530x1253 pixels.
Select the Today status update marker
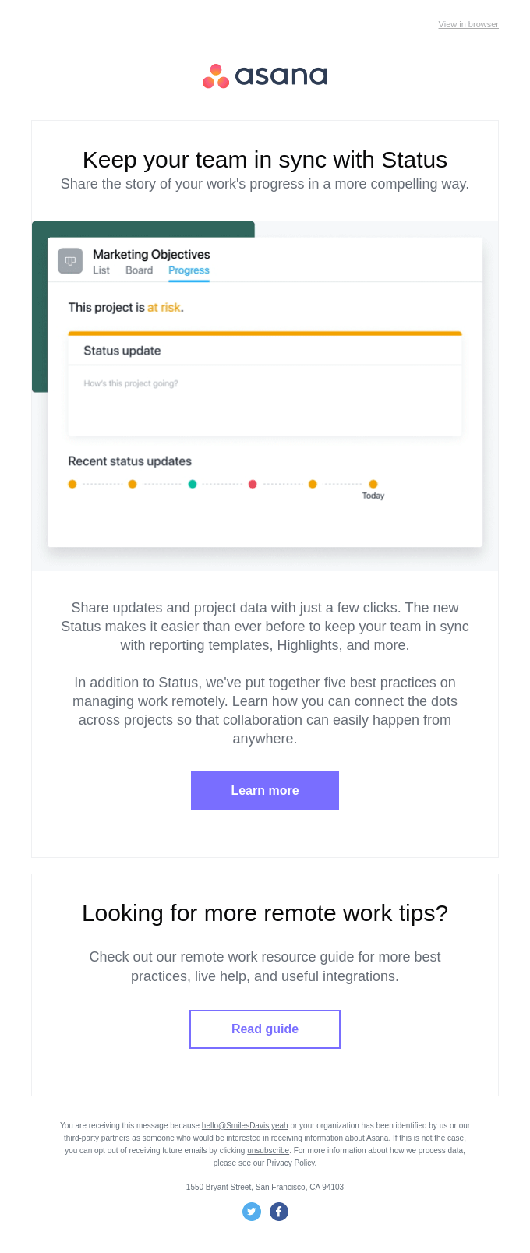373,484
